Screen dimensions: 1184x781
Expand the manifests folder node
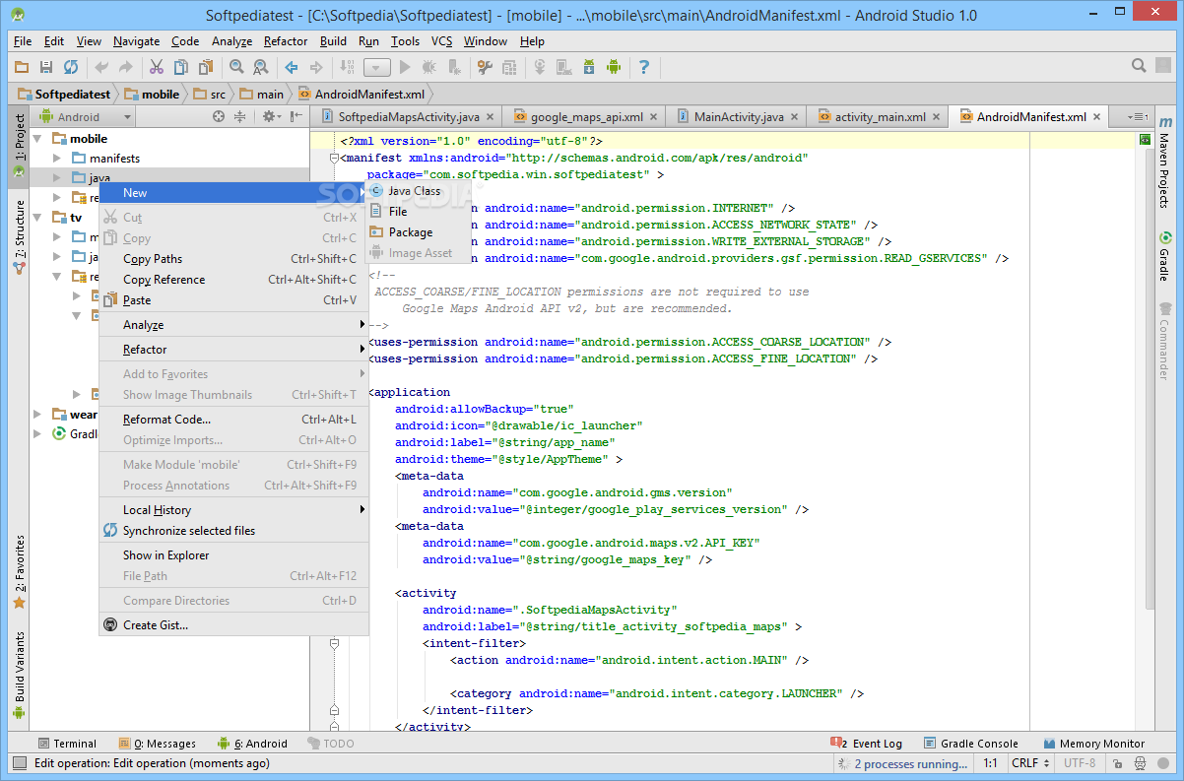[x=57, y=159]
